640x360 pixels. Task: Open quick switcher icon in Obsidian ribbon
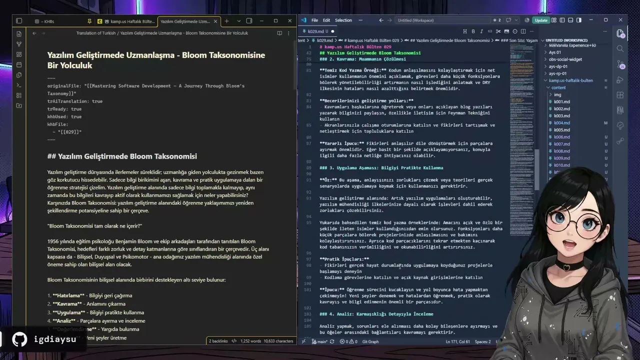[19, 33]
